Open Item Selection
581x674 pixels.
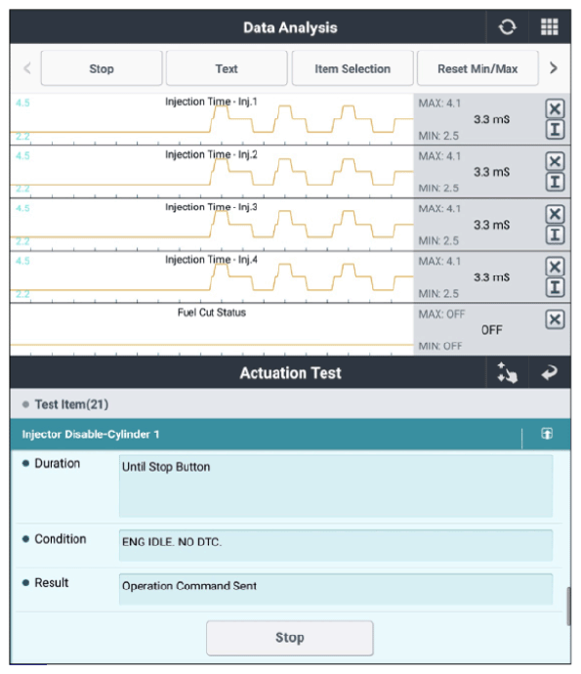(x=353, y=68)
